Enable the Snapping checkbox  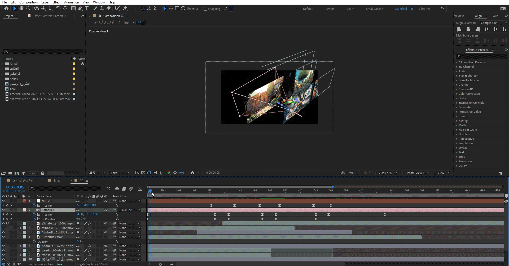(x=205, y=9)
